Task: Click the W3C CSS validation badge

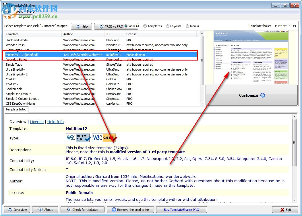Action: [104, 138]
